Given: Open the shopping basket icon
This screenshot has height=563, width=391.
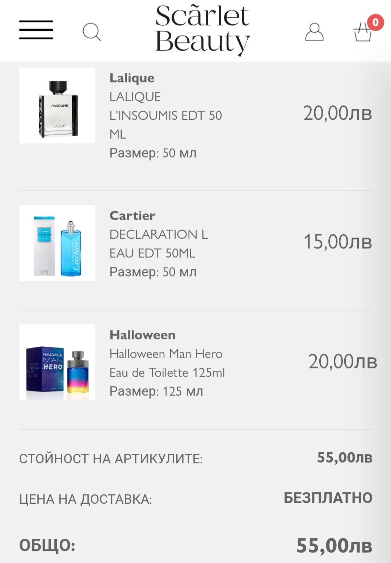Looking at the screenshot, I should 362,33.
